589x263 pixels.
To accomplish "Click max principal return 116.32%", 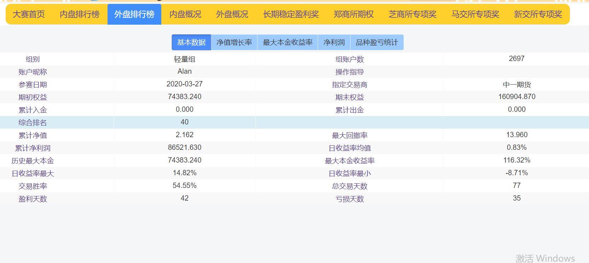I will (516, 160).
